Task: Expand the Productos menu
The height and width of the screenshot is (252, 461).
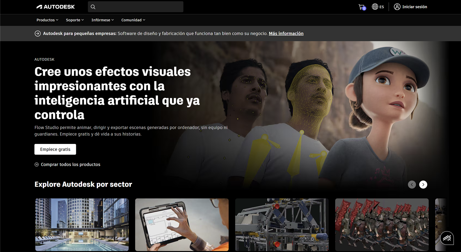Action: [x=47, y=20]
